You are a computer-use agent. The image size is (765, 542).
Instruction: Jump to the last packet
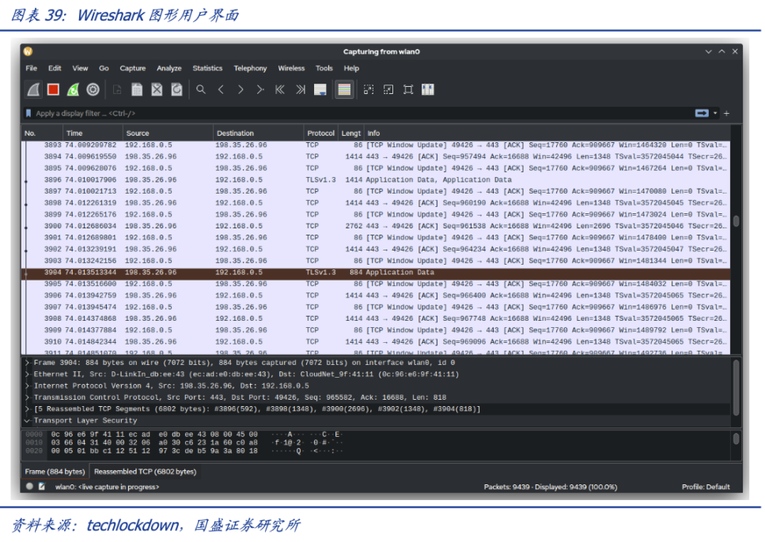tap(300, 90)
